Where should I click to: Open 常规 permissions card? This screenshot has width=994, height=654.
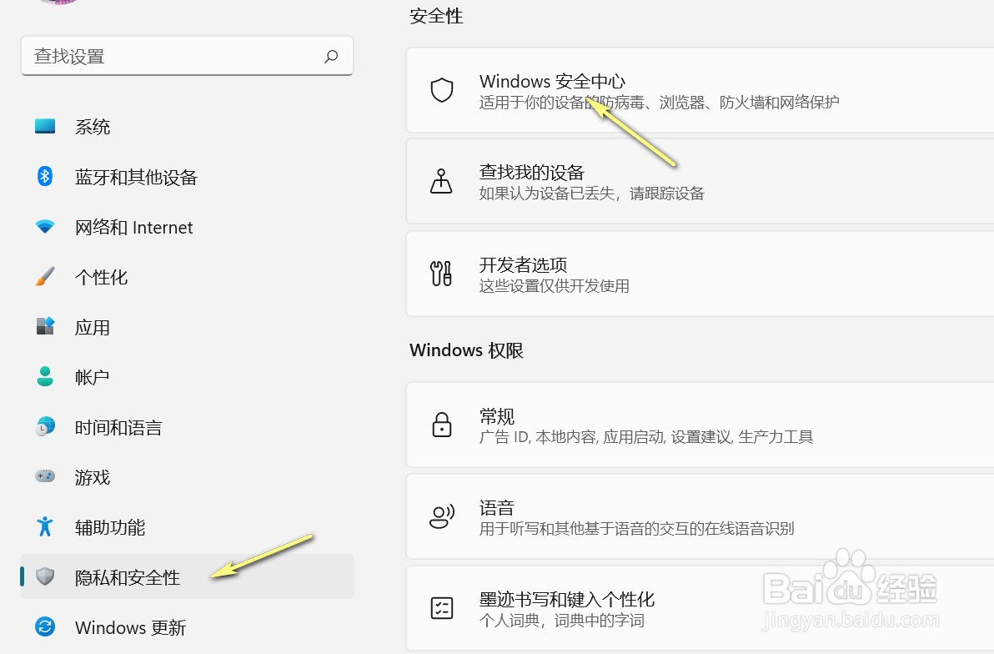pyautogui.click(x=700, y=425)
